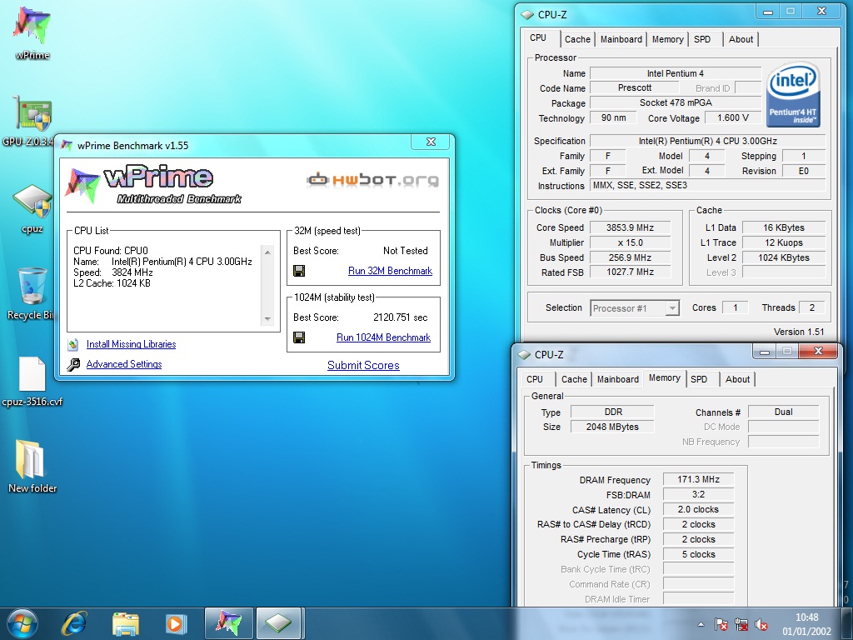Click the Intel Pentium 4 HT logo

click(793, 94)
